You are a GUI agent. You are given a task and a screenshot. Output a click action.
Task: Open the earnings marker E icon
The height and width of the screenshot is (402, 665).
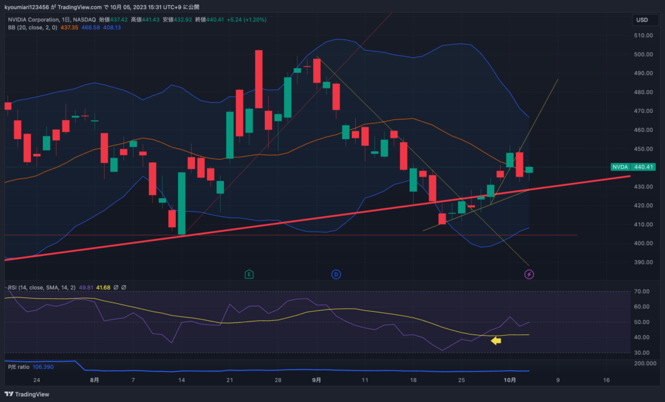[x=249, y=274]
